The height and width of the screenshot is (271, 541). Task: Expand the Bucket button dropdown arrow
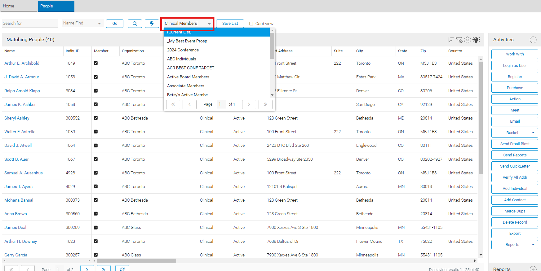click(x=533, y=133)
